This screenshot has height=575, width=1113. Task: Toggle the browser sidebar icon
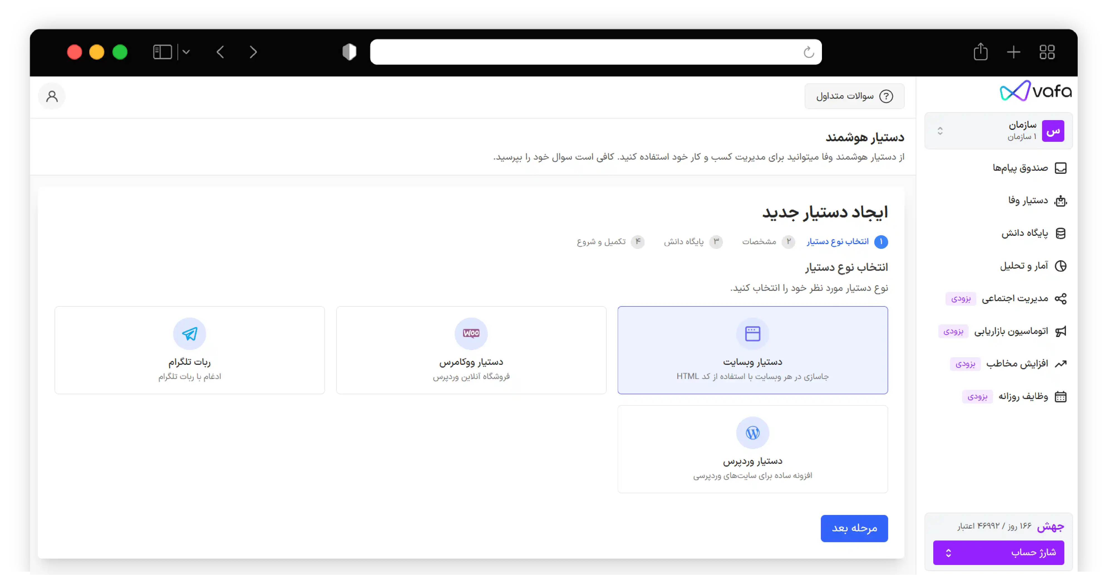pyautogui.click(x=162, y=52)
